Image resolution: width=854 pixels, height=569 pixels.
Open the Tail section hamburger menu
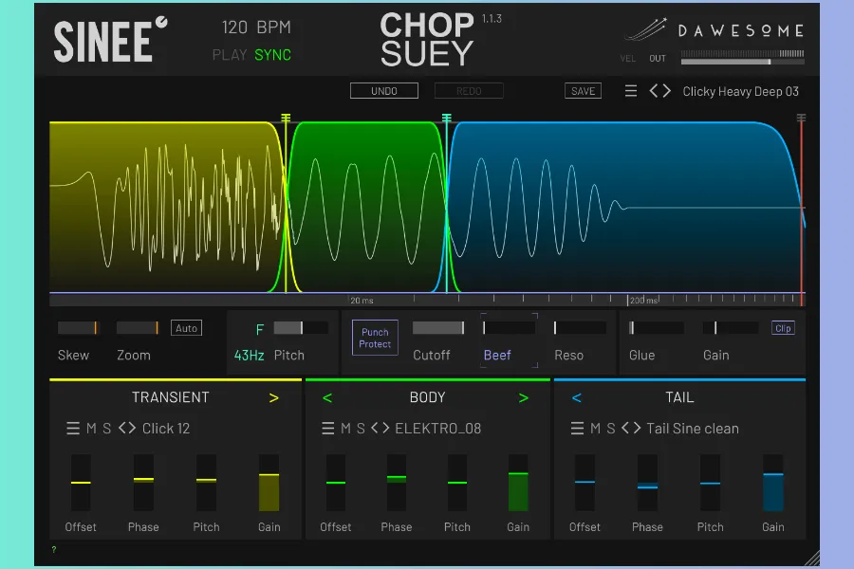pos(577,429)
